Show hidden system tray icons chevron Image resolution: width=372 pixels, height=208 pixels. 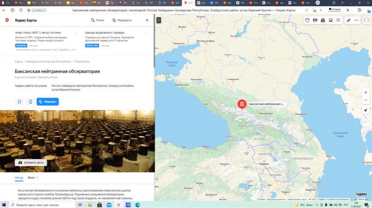(x=317, y=205)
